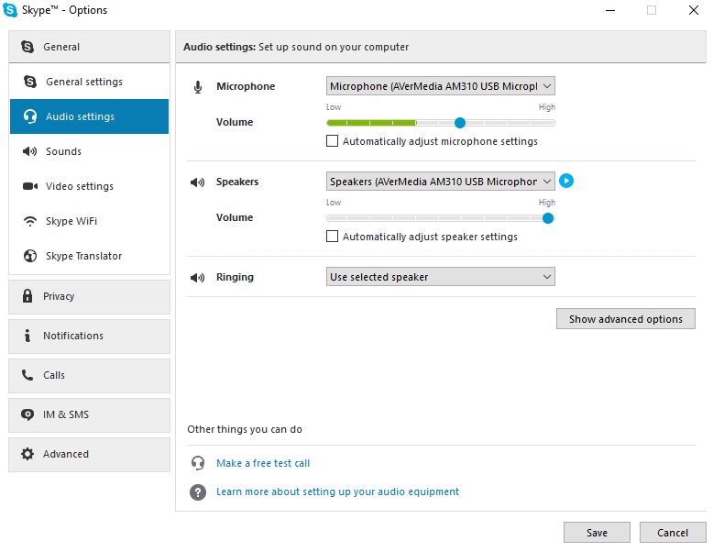Viewport: 713px width, 552px height.
Task: Click the headset icon beside test call link
Action: click(x=198, y=463)
